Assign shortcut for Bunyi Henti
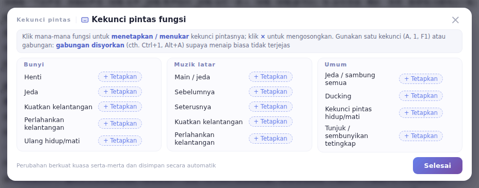 (120, 77)
